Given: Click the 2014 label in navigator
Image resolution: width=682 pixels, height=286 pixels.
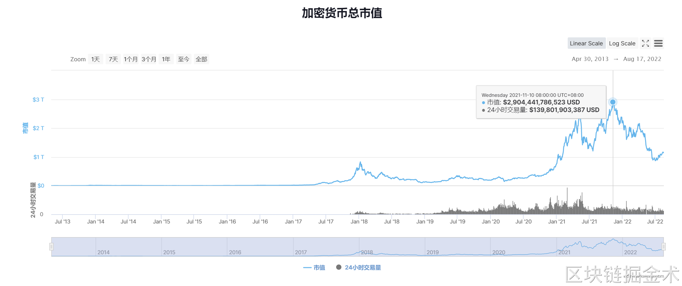Looking at the screenshot, I should tap(103, 252).
